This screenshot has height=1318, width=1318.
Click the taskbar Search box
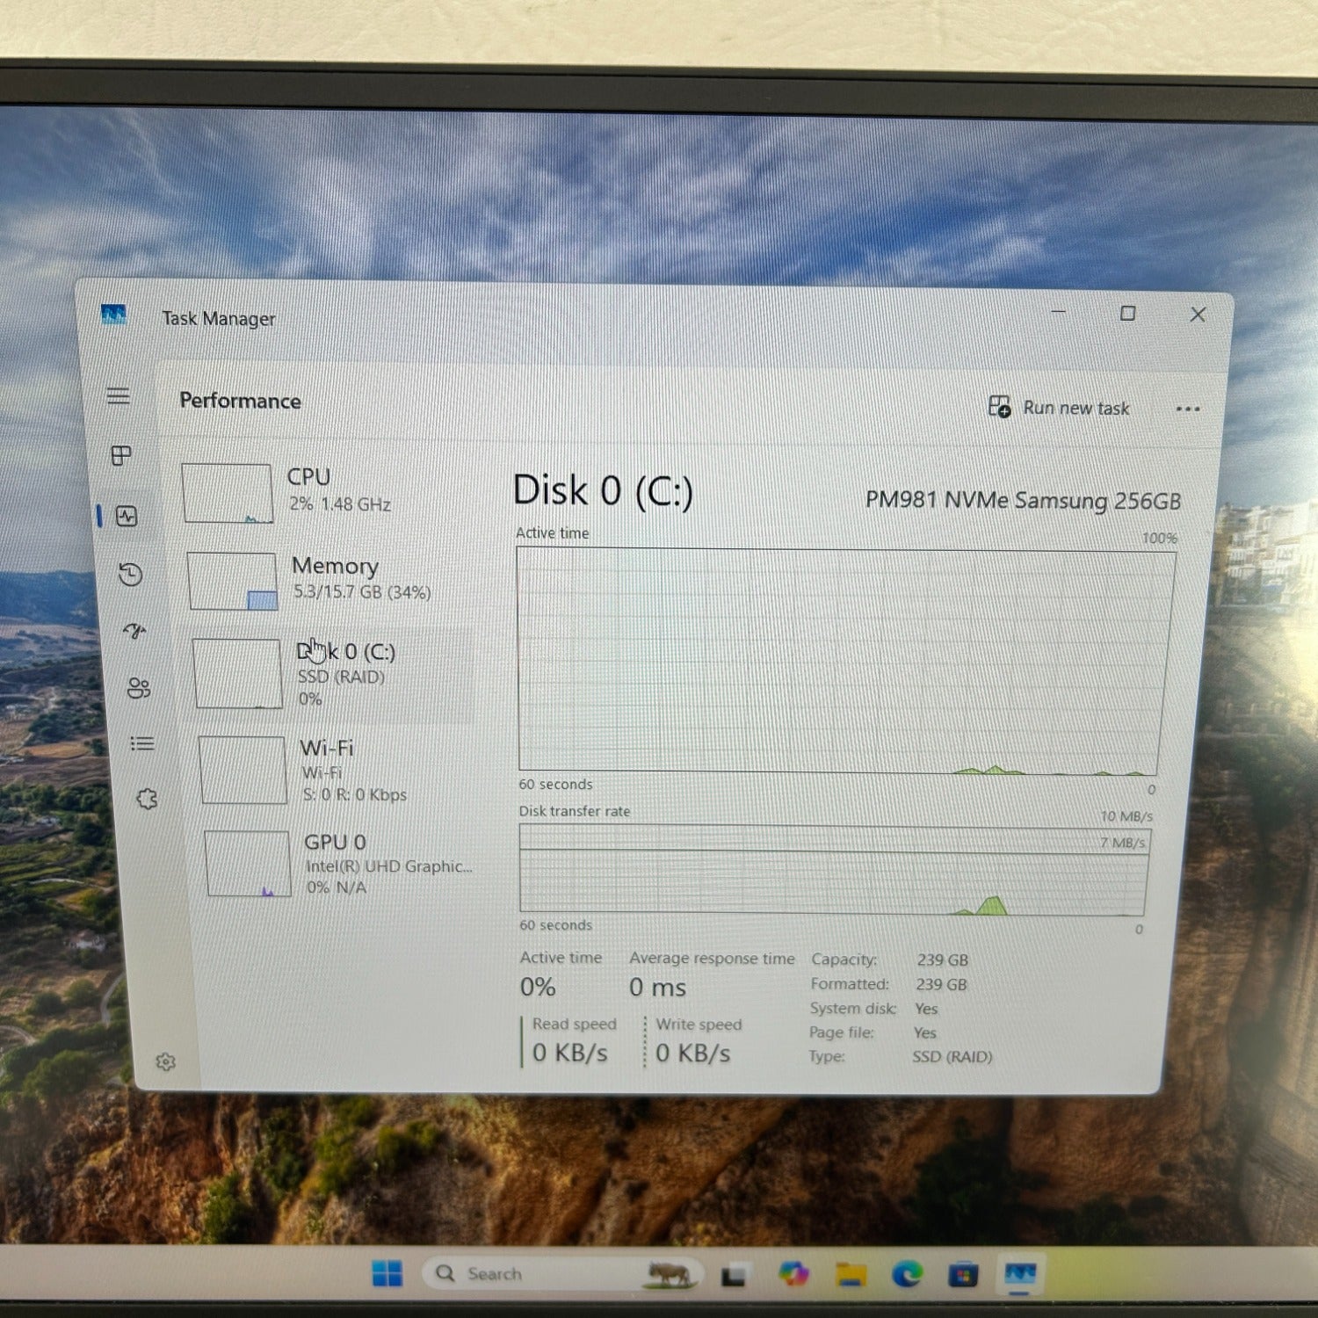click(562, 1273)
